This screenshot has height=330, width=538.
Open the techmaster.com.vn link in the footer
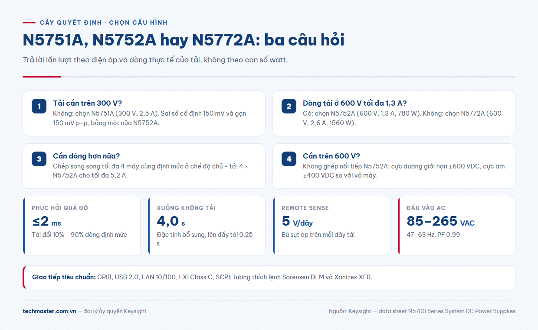tap(49, 311)
